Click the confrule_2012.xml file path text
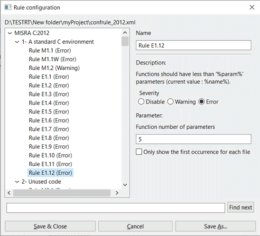 pos(70,22)
